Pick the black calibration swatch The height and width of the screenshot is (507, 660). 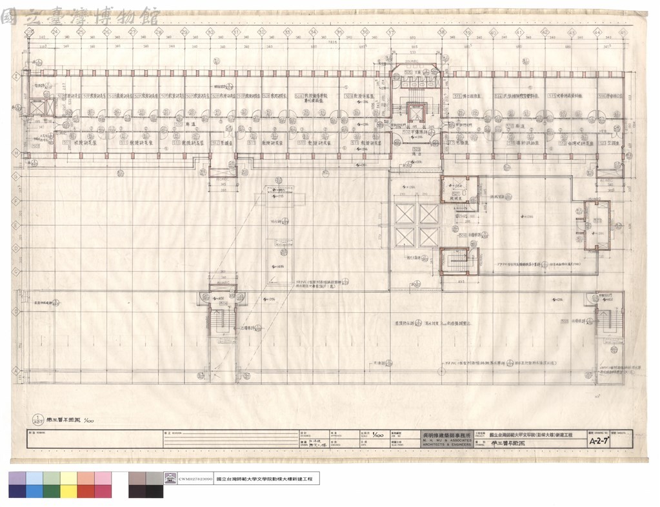(x=154, y=492)
